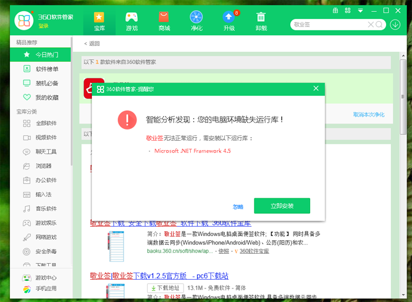
Task: Click the briefcase icon beside 办公软件
Action: coord(26,180)
